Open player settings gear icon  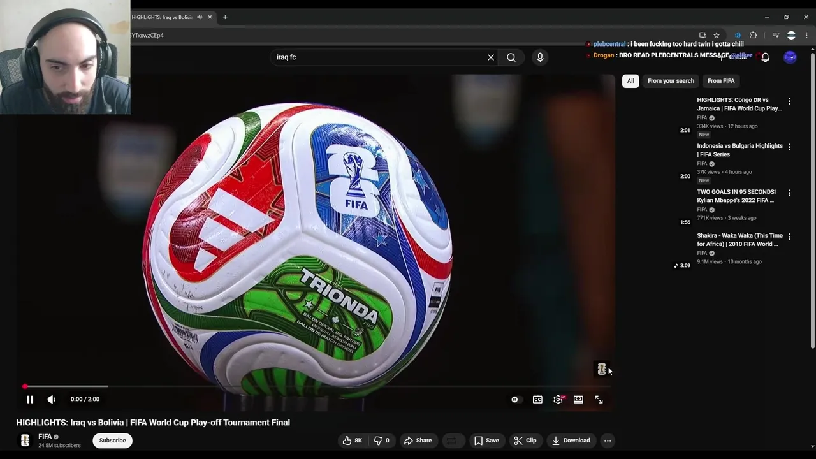click(558, 400)
